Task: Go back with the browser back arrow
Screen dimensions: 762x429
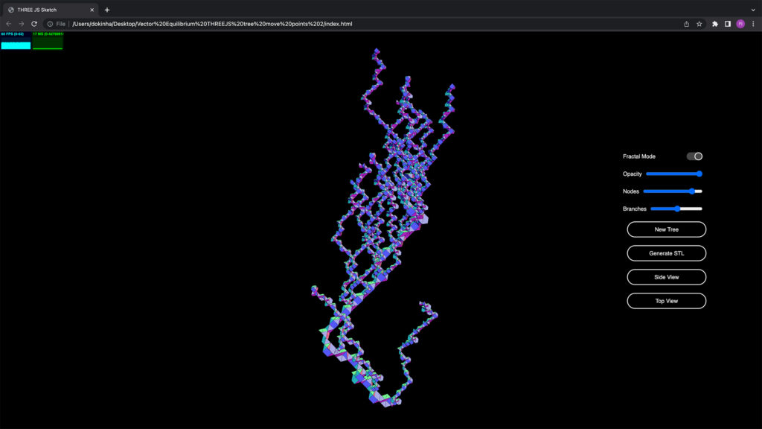Action: point(9,24)
